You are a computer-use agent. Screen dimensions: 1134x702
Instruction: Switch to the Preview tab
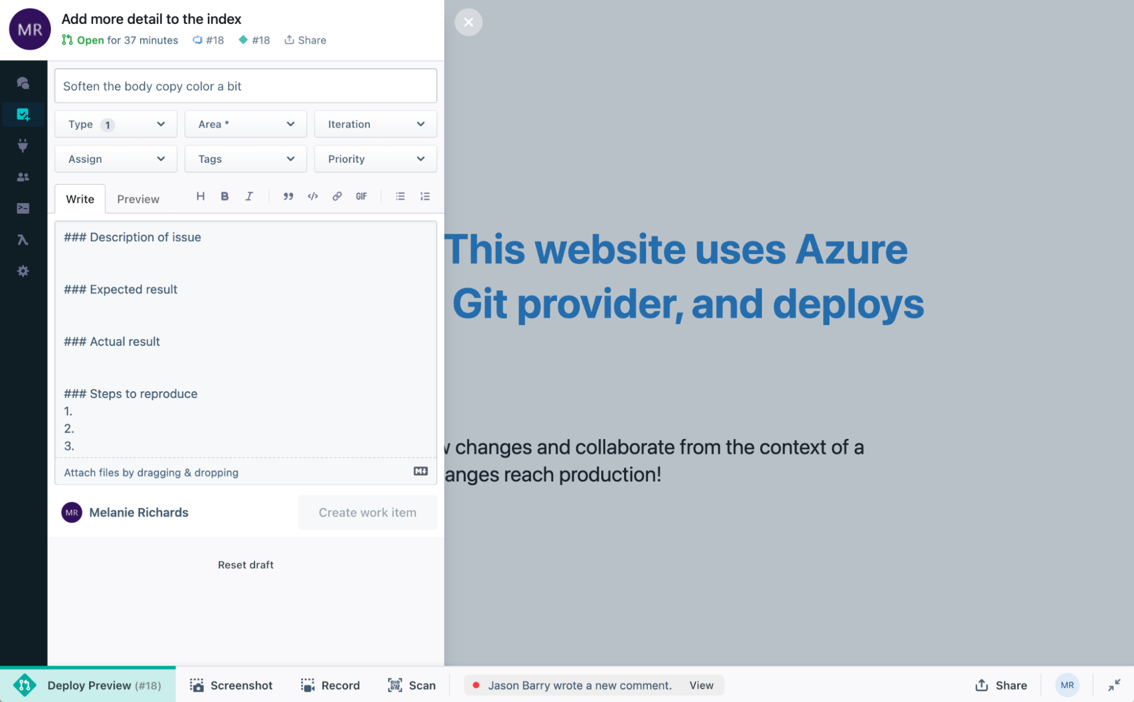click(x=138, y=199)
